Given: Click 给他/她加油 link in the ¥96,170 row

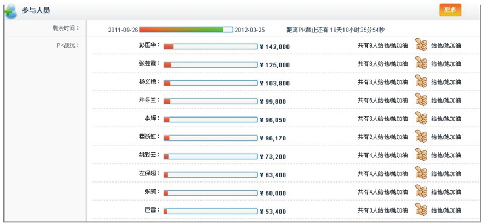Looking at the screenshot, I should click(x=446, y=137).
